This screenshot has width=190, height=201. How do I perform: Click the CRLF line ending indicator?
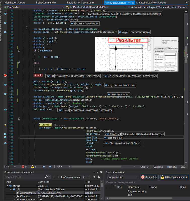pyautogui.click(x=183, y=167)
